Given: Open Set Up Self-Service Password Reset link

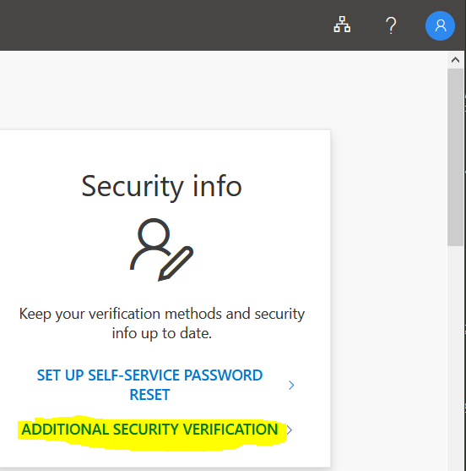Looking at the screenshot, I should pyautogui.click(x=149, y=385).
